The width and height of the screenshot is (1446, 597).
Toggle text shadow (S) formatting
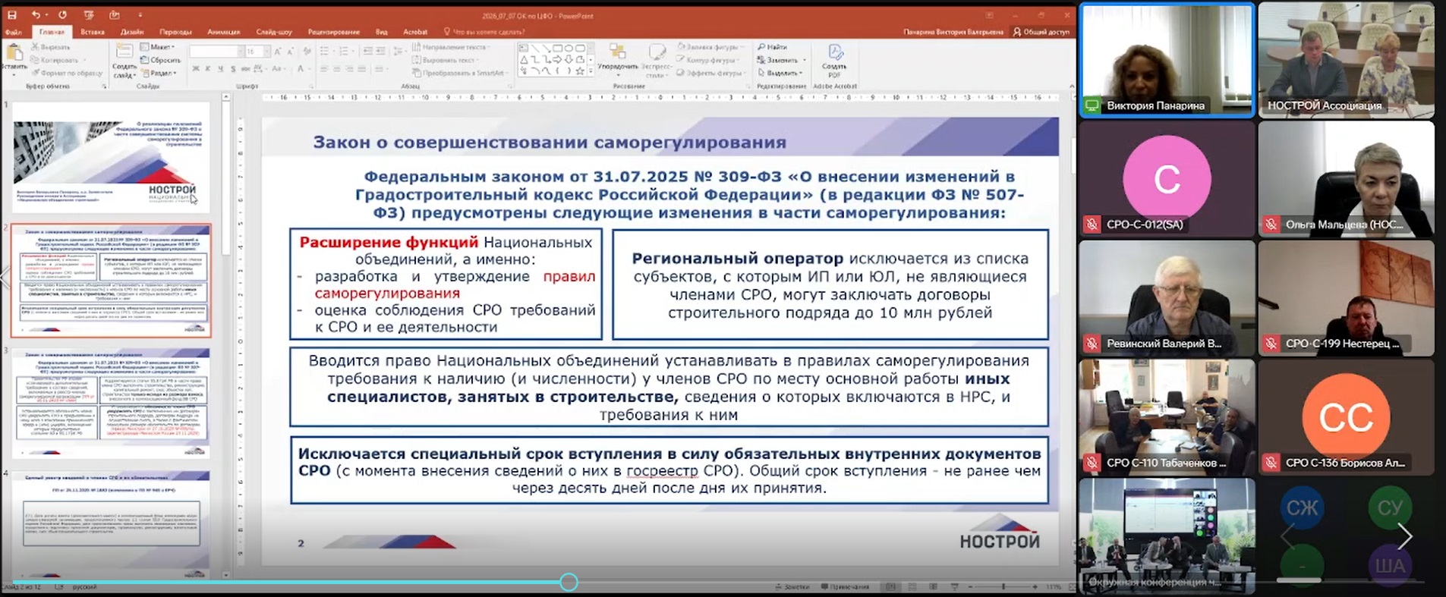click(233, 69)
